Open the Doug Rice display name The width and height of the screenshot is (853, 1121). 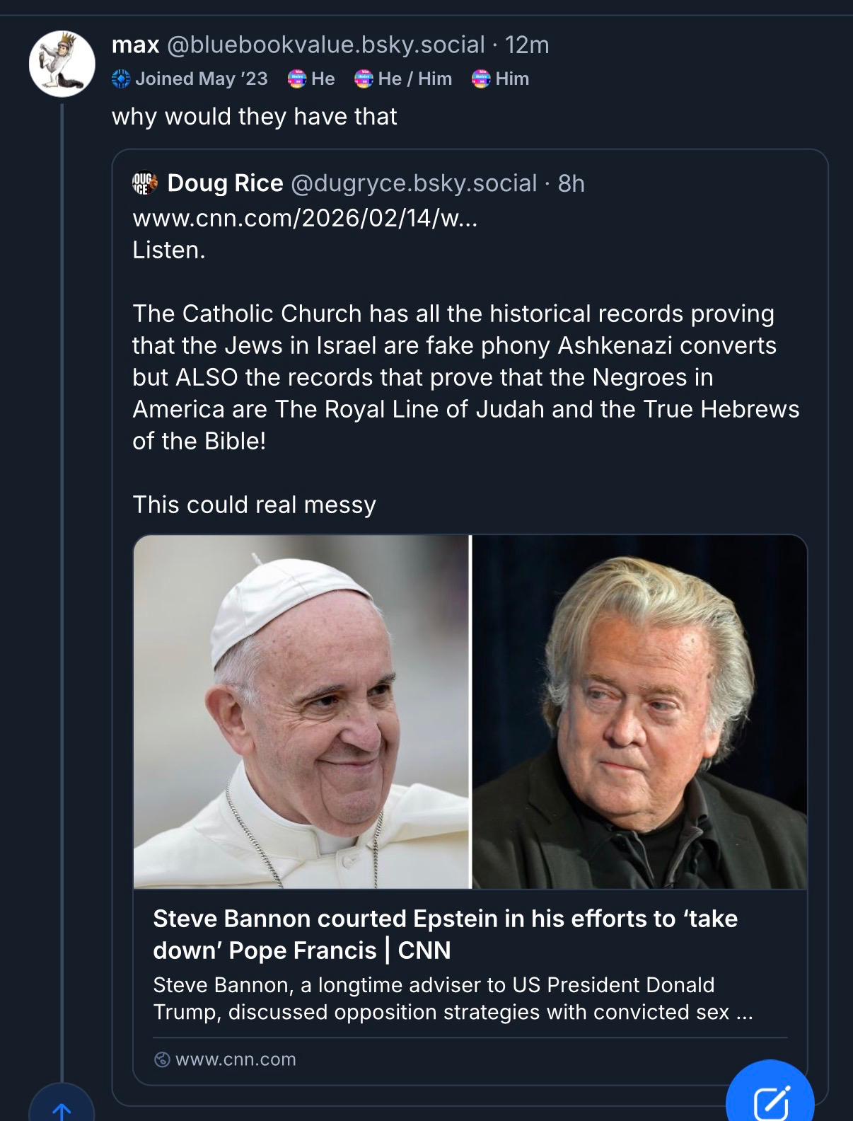point(225,183)
